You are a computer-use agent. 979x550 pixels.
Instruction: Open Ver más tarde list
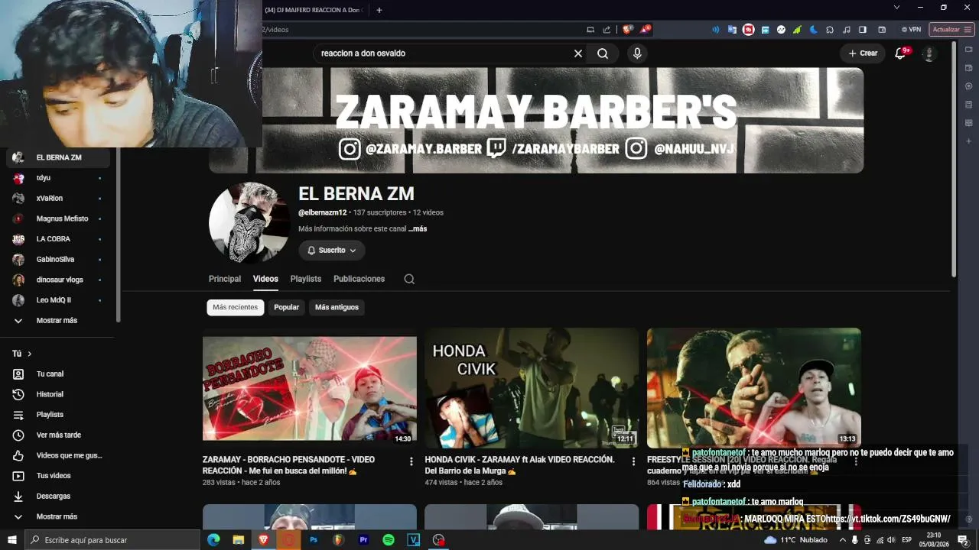(x=58, y=435)
